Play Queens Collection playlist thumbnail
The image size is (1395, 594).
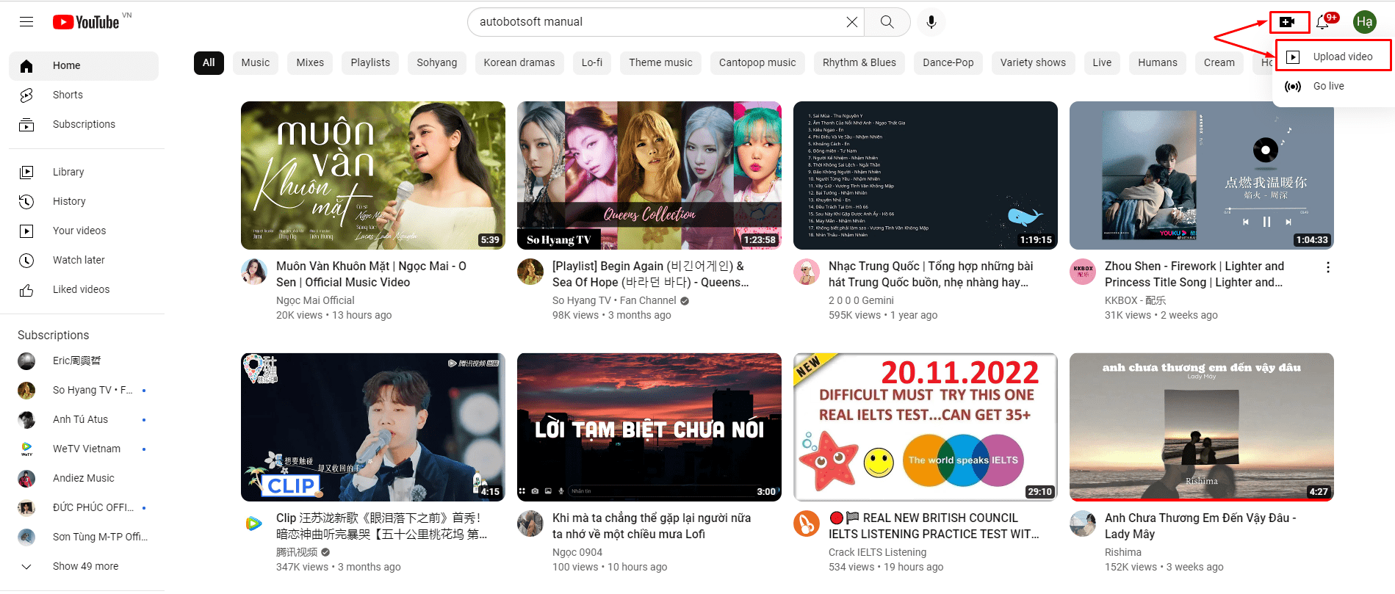(x=649, y=175)
